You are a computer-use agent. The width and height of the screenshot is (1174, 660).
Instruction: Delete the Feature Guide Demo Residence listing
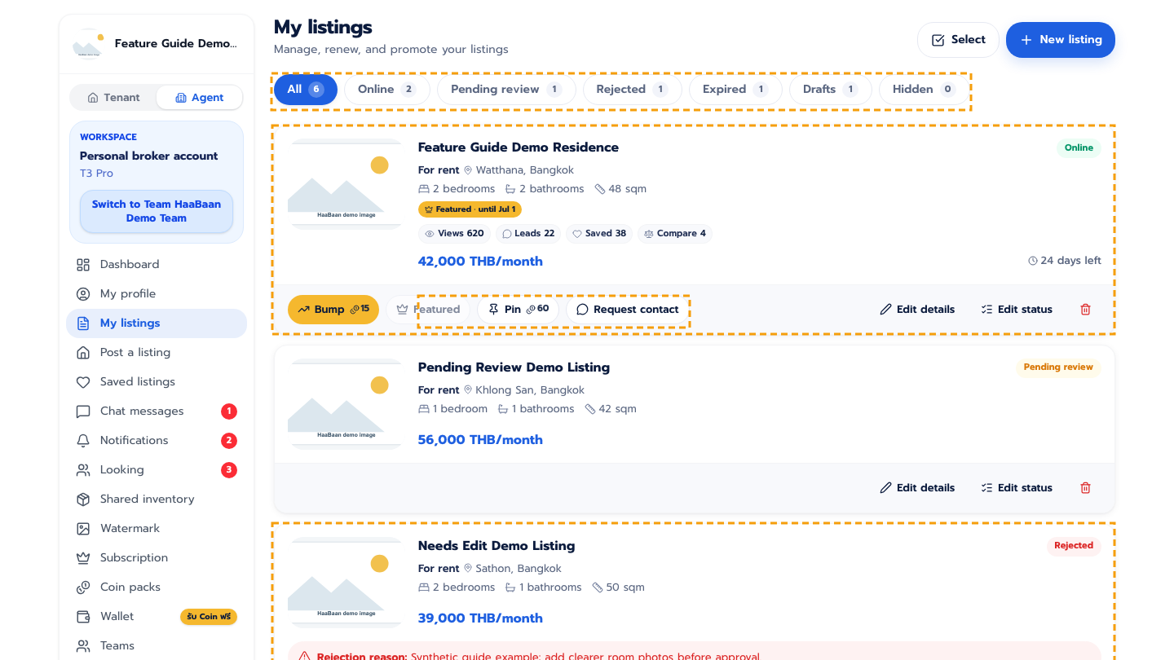tap(1085, 310)
